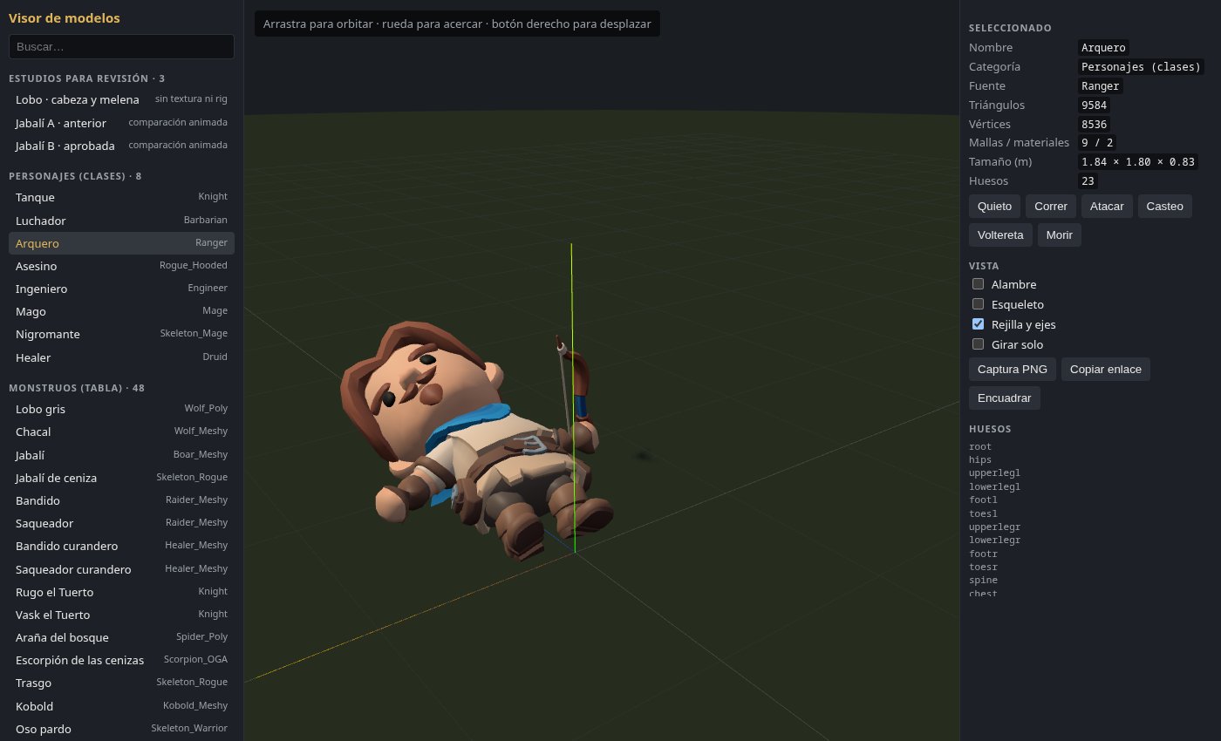Play the Correr animation
The height and width of the screenshot is (741, 1221).
coord(1051,207)
